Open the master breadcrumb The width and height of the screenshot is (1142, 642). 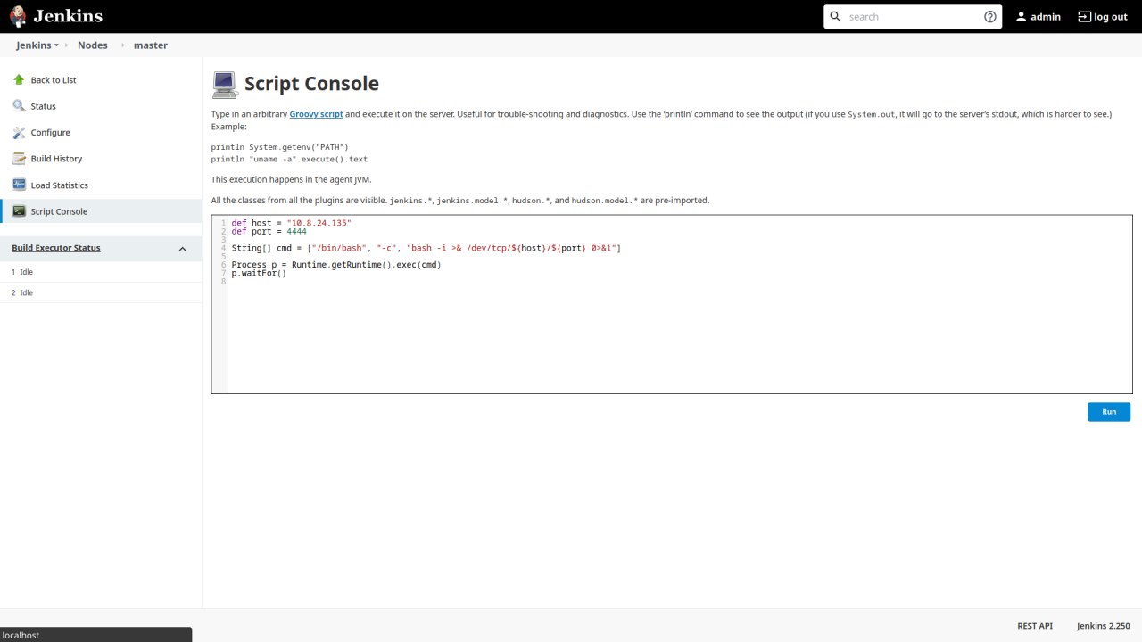point(151,45)
